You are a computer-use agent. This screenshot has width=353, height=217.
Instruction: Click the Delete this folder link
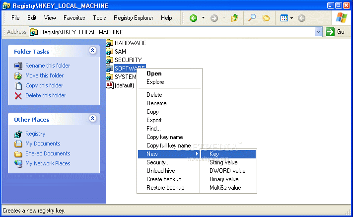(46, 95)
